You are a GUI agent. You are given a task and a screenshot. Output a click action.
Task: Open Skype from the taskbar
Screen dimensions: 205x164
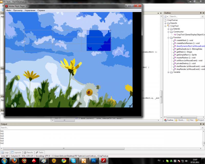tap(73, 161)
